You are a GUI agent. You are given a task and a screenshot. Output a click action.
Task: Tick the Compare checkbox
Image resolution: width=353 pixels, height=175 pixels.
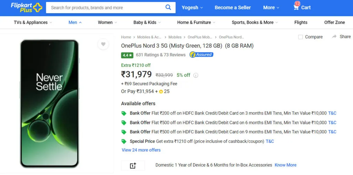tap(300, 37)
